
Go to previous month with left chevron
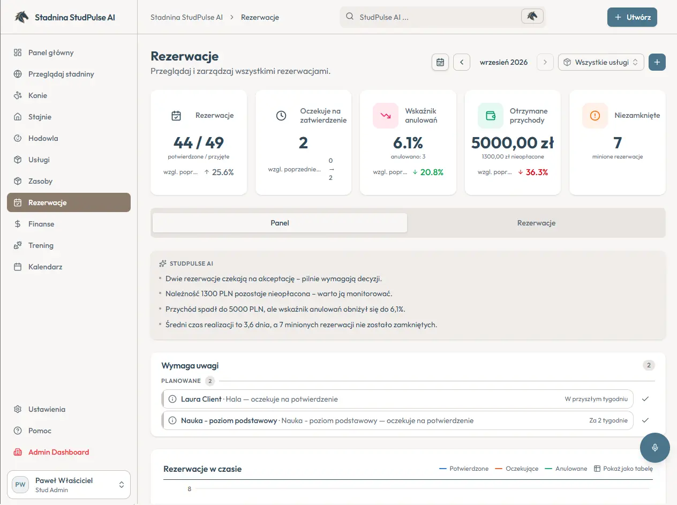click(462, 62)
